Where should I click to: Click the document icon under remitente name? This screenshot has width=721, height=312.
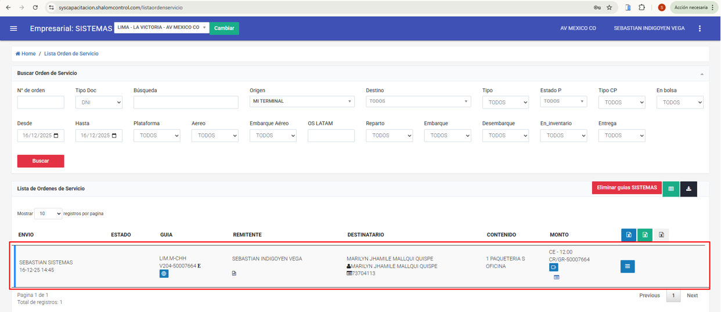[x=234, y=273]
